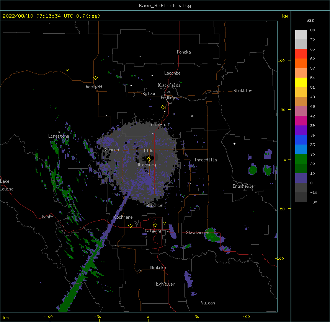Click the radar site diamond between Olds and Didsbury

click(x=149, y=159)
